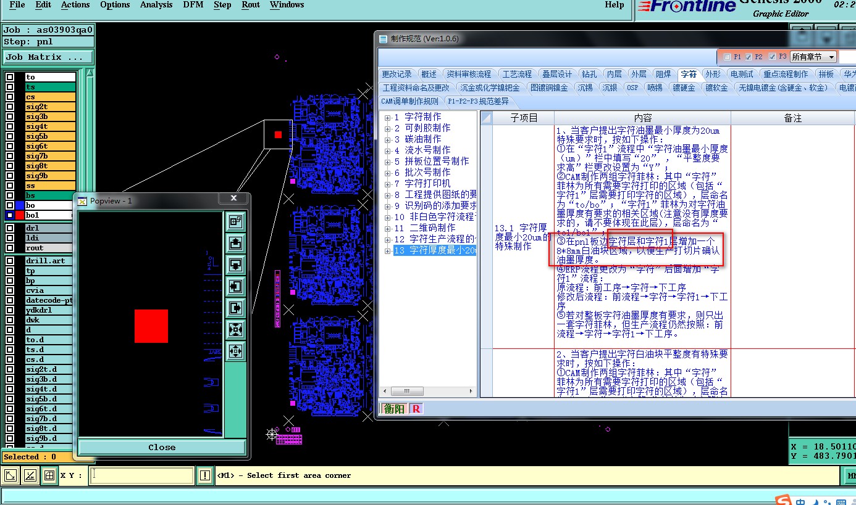Select layer name 'drill.art' in layer list

click(x=50, y=261)
